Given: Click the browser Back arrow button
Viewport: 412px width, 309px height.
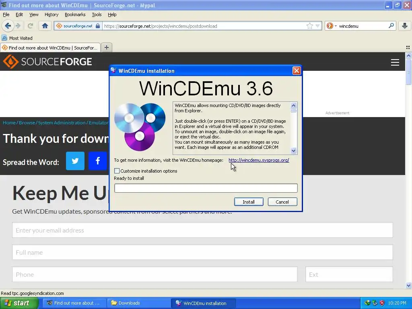Looking at the screenshot, I should click(x=8, y=26).
